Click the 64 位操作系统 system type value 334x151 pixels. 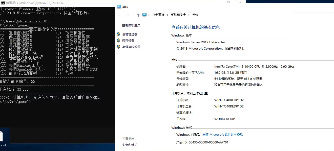coord(238,79)
